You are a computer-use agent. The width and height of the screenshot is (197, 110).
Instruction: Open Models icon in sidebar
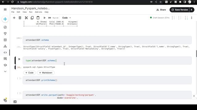click(x=5, y=46)
